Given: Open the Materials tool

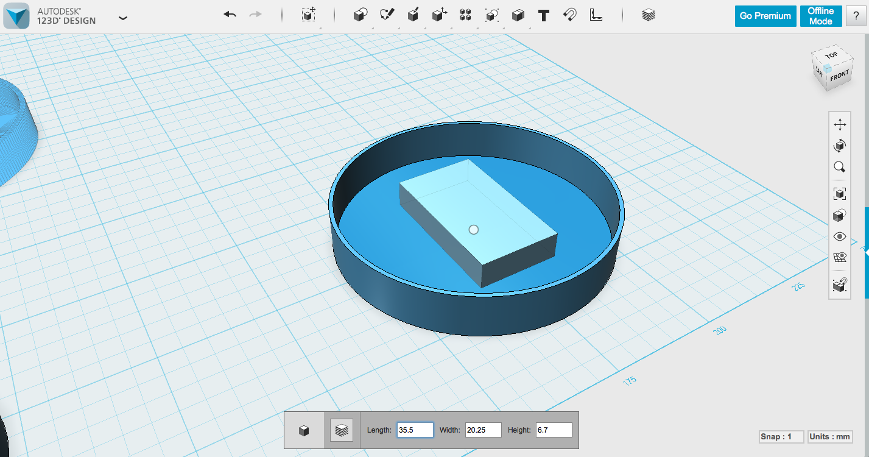Looking at the screenshot, I should click(649, 15).
